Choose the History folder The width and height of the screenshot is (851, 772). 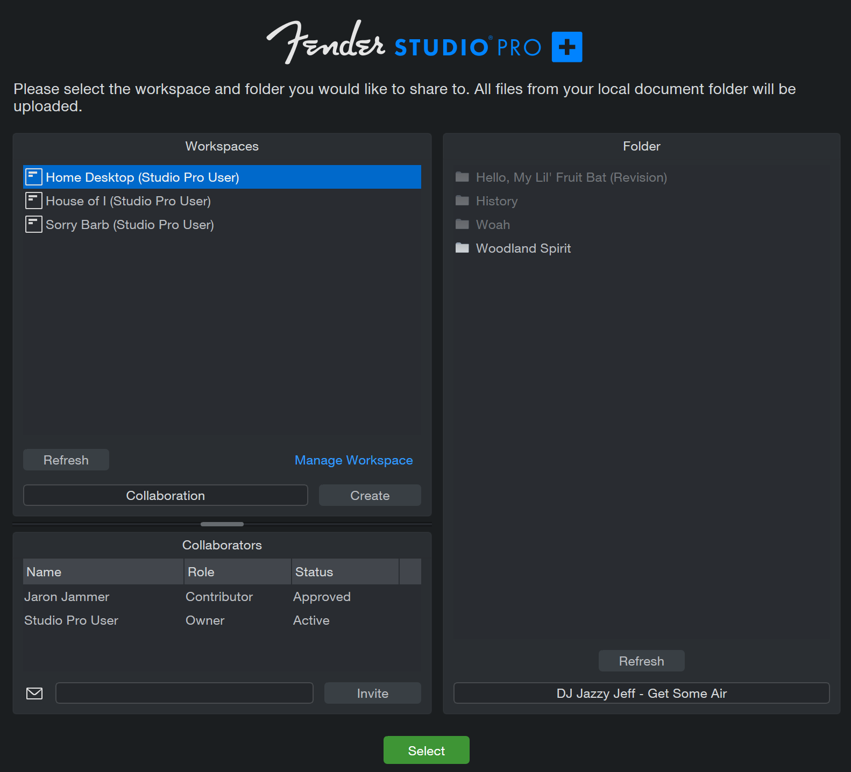click(x=642, y=201)
